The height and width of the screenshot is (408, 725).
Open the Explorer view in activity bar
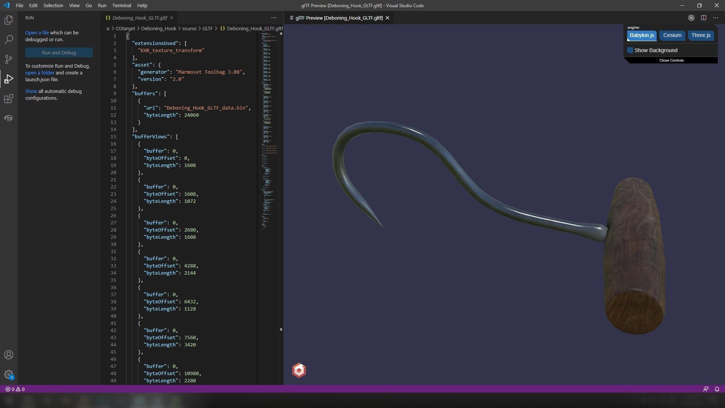point(8,20)
